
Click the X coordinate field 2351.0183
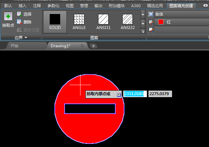point(135,94)
